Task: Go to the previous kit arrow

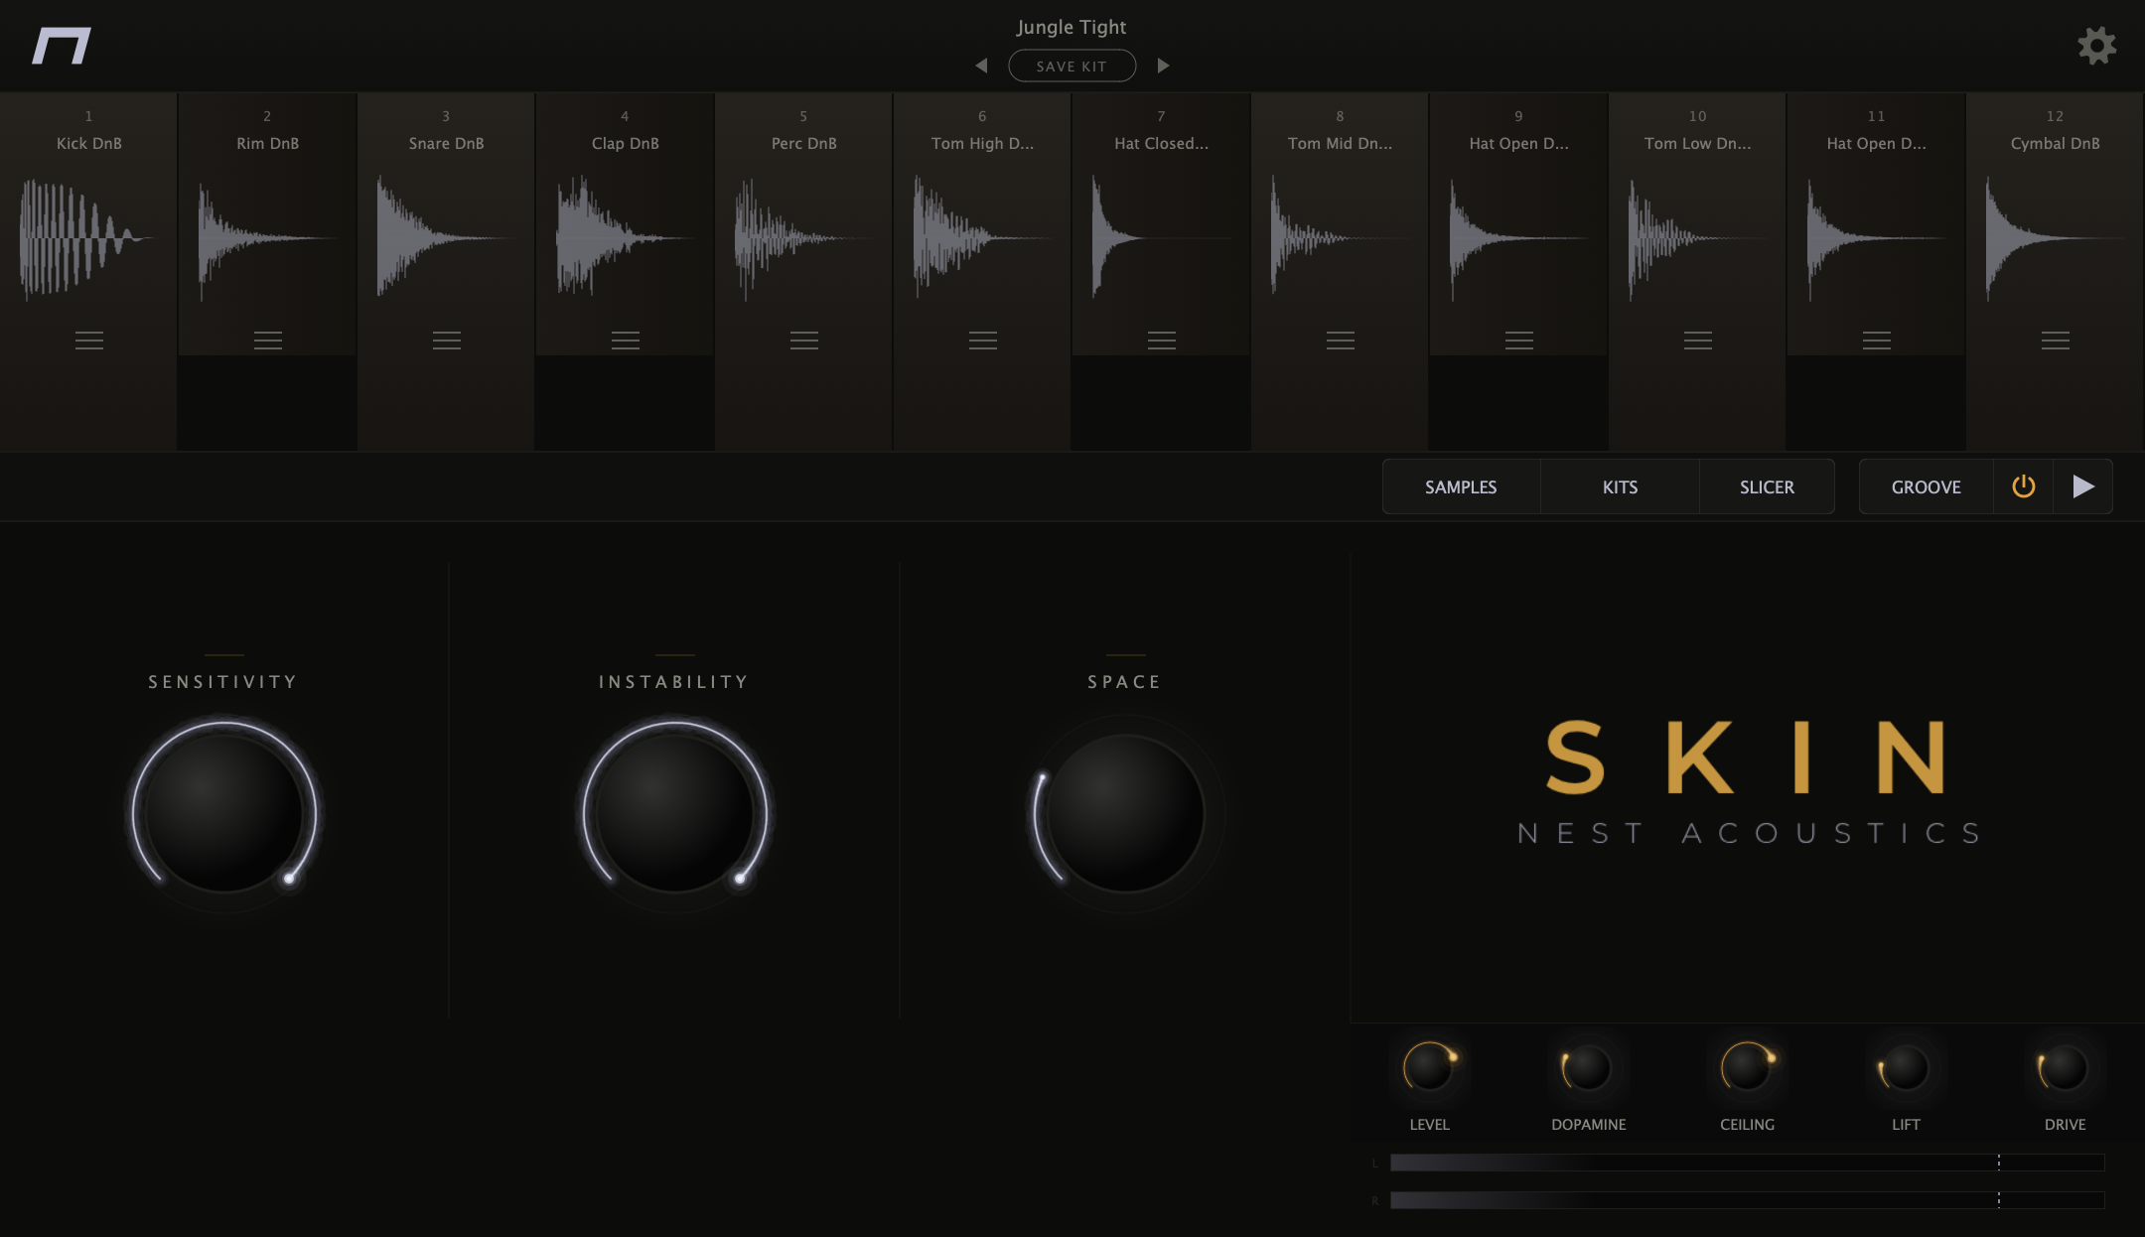Action: tap(981, 66)
